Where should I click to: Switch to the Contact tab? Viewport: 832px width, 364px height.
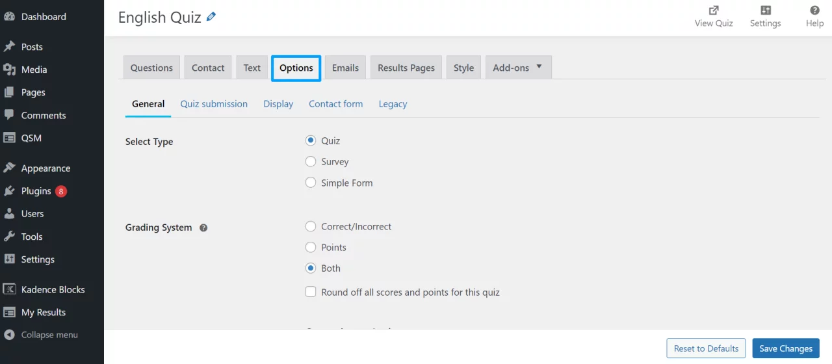[208, 68]
